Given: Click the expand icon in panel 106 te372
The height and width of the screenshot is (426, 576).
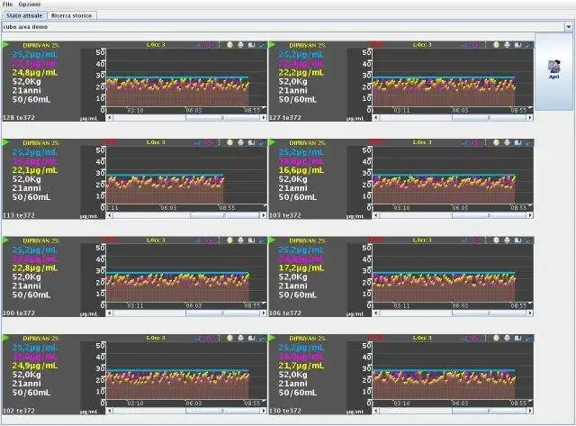Looking at the screenshot, I should (x=528, y=240).
